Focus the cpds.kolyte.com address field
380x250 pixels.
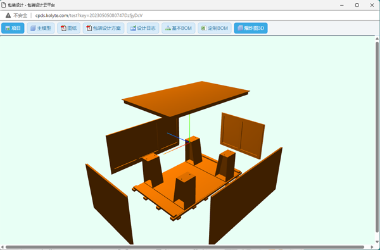pos(89,15)
